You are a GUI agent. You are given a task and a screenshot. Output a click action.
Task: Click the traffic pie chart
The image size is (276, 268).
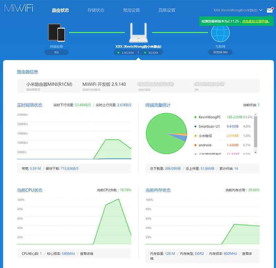coord(167,134)
